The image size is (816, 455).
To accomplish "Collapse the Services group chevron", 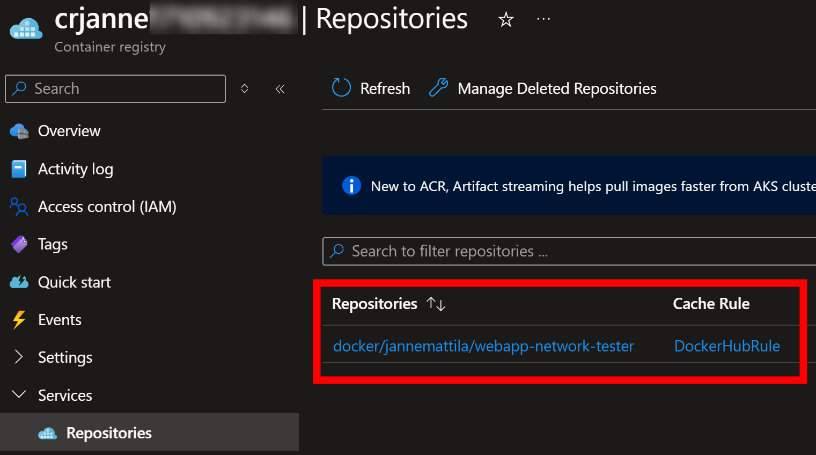I will pyautogui.click(x=19, y=394).
